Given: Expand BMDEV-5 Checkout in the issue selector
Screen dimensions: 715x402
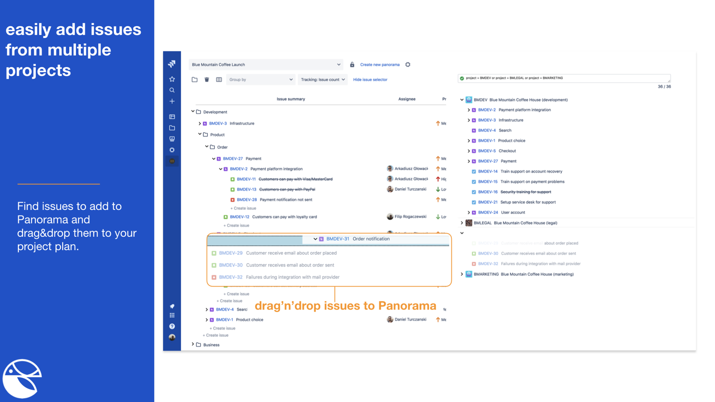Looking at the screenshot, I should point(469,151).
